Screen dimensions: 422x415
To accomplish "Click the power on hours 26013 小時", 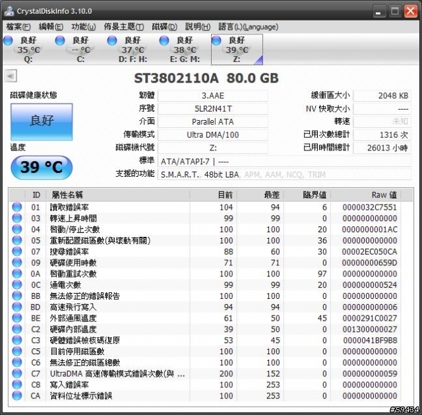I will [382, 148].
